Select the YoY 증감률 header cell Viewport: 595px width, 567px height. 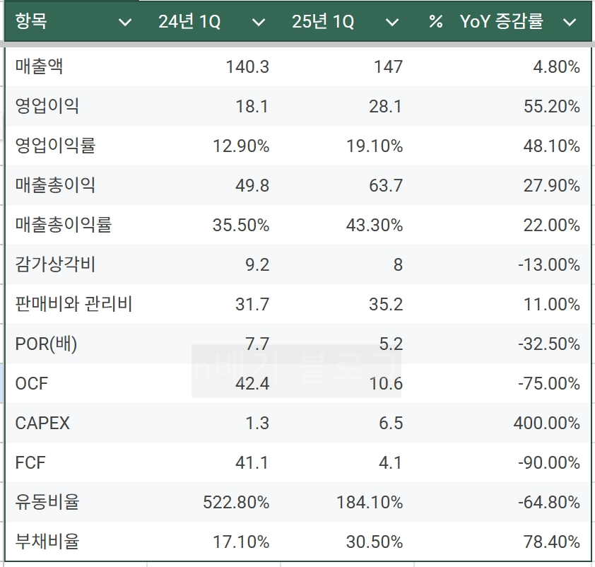(x=503, y=22)
